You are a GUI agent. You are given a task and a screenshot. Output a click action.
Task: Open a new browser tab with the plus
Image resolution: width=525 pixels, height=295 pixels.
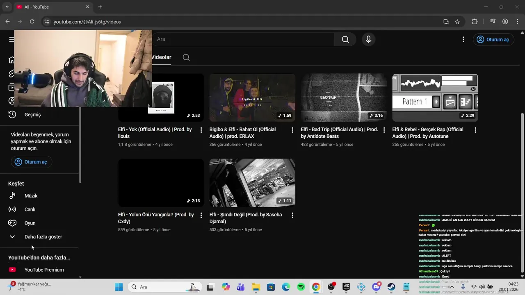click(x=100, y=7)
